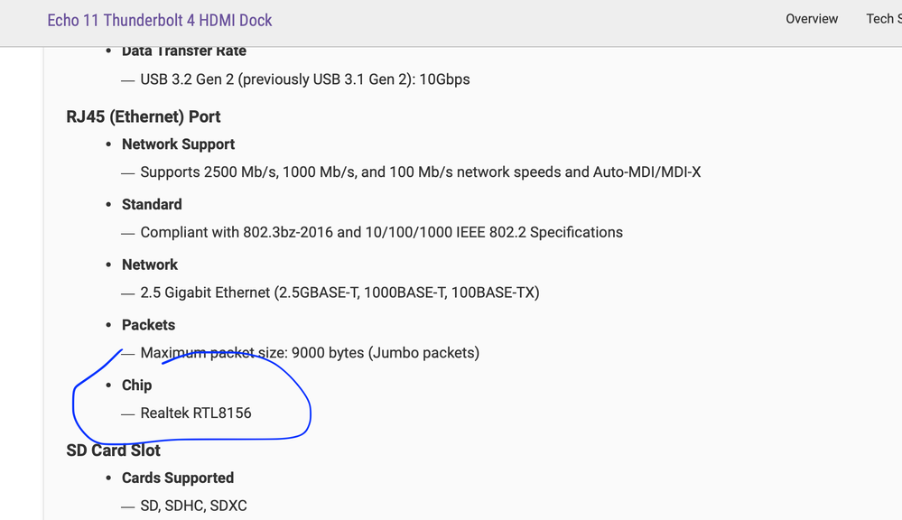Select the Cards Supported label
This screenshot has width=902, height=520.
pyautogui.click(x=178, y=478)
